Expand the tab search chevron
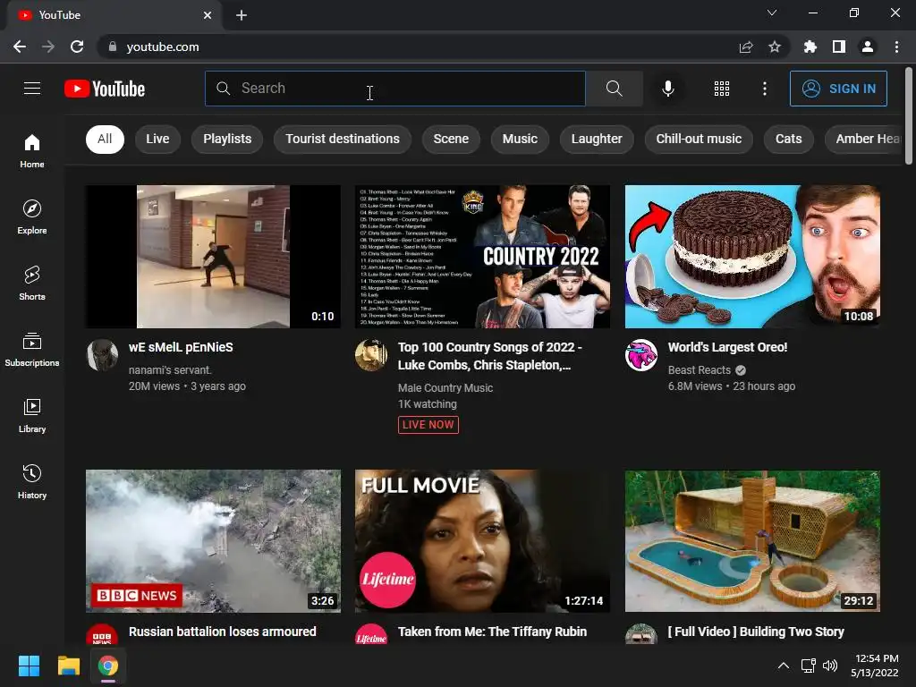The width and height of the screenshot is (916, 687). (x=772, y=13)
